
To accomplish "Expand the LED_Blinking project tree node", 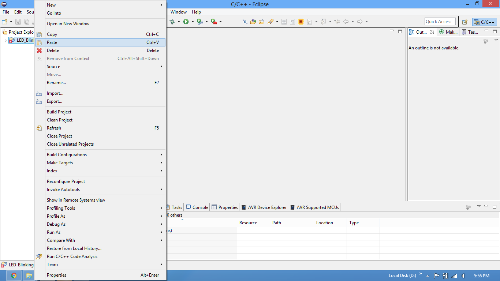I will [5, 40].
